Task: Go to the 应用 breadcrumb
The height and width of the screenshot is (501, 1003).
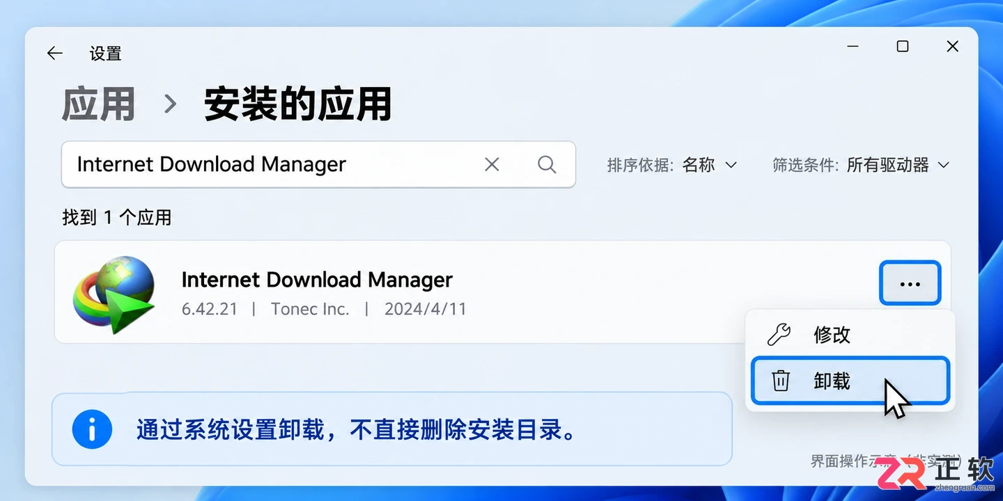Action: click(x=98, y=104)
